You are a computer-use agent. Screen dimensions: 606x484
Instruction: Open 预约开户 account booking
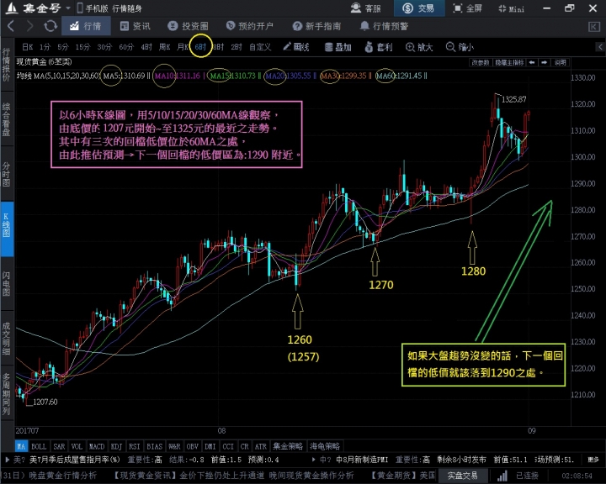(250, 26)
